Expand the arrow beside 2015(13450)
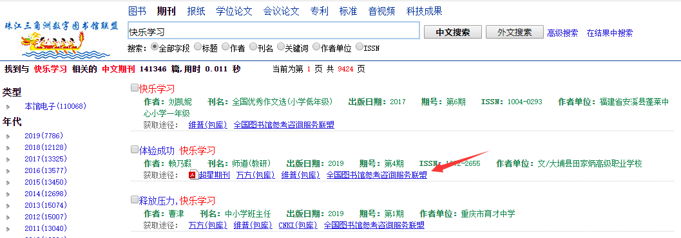This screenshot has width=681, height=238. pyautogui.click(x=8, y=182)
